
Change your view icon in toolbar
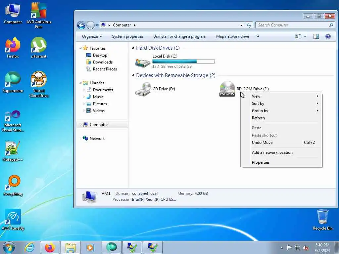click(298, 36)
